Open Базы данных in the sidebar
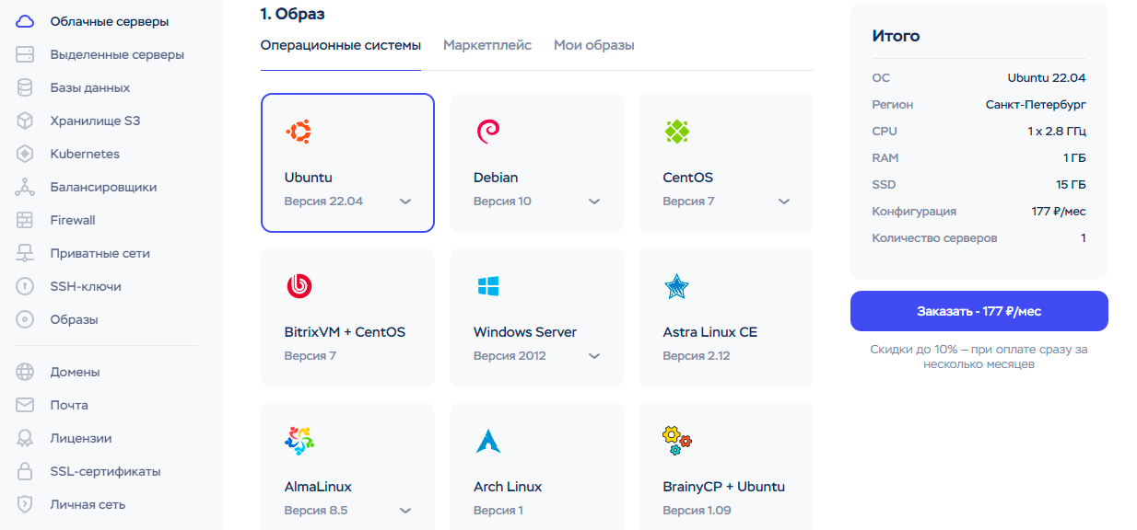The image size is (1137, 530). point(90,87)
